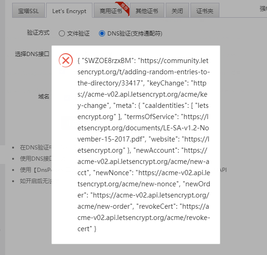Switch to the 宝塔SSL tab
This screenshot has width=267, height=255.
[x=28, y=11]
